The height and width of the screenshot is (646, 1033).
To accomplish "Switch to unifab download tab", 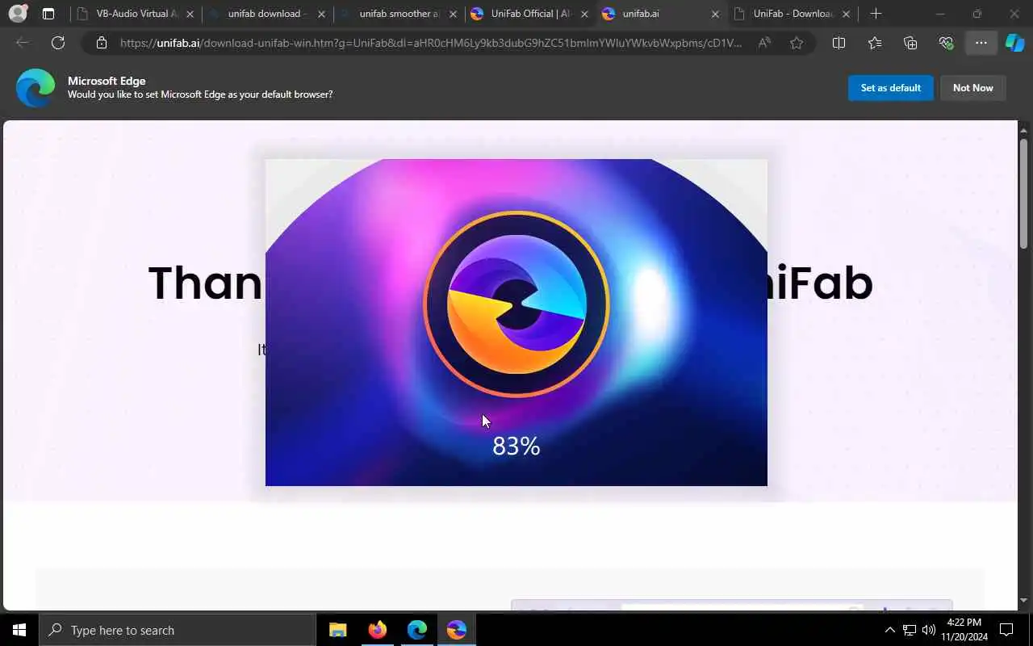I will coord(266,14).
